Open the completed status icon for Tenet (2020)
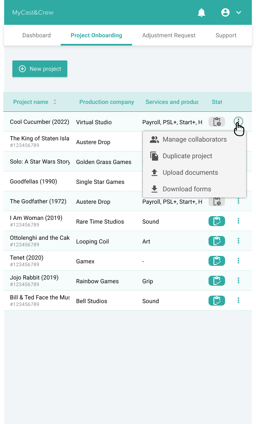The height and width of the screenshot is (424, 256). (x=217, y=261)
